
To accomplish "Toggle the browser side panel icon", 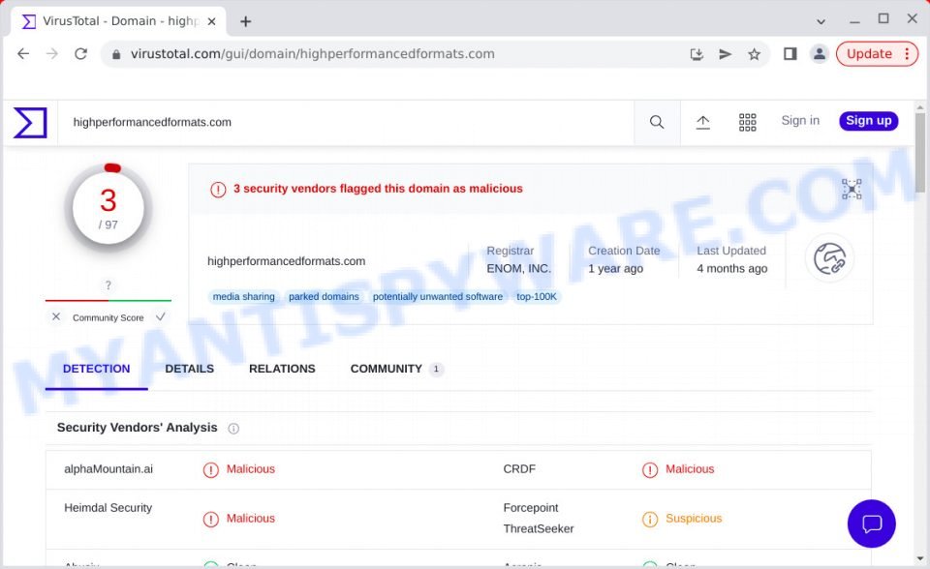I will [790, 54].
